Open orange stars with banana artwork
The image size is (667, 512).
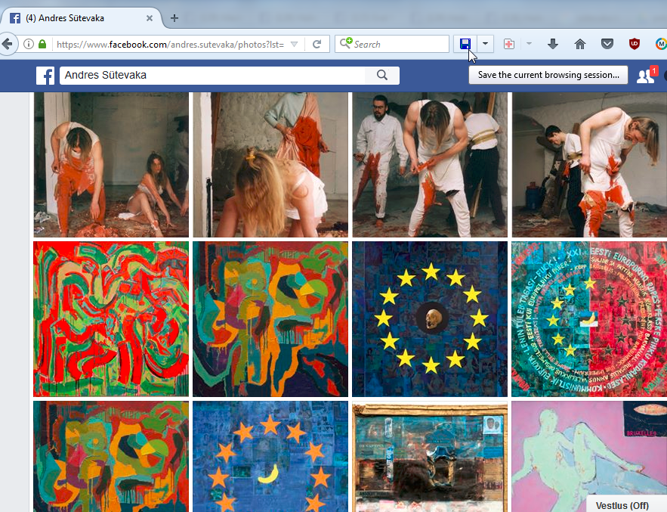pos(270,456)
